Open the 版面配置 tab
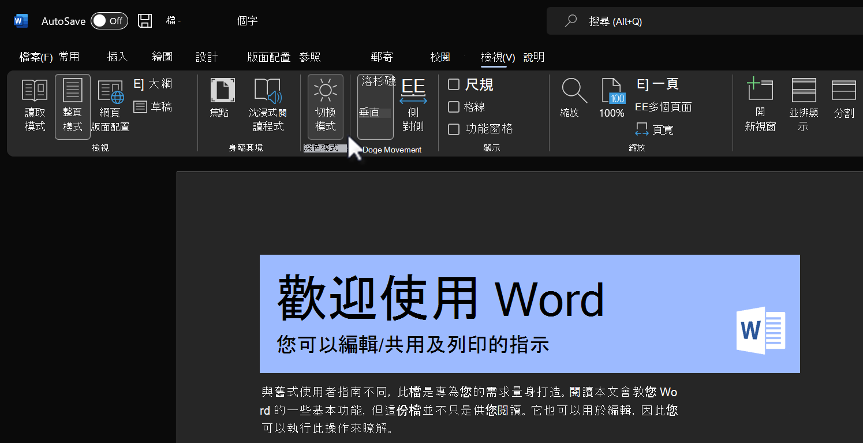 point(268,57)
